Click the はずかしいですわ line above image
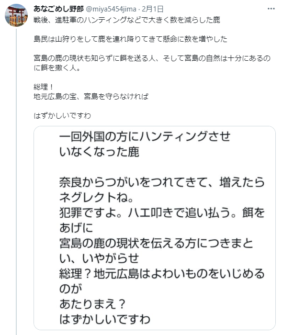The height and width of the screenshot is (335, 282). (x=62, y=116)
